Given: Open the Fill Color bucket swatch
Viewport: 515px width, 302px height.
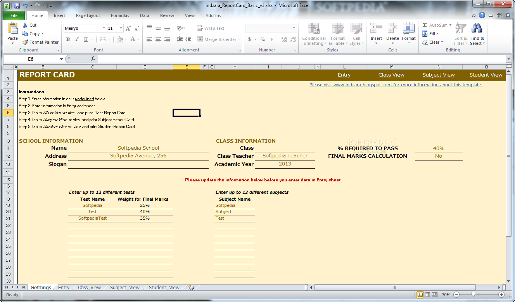Looking at the screenshot, I should click(x=120, y=39).
